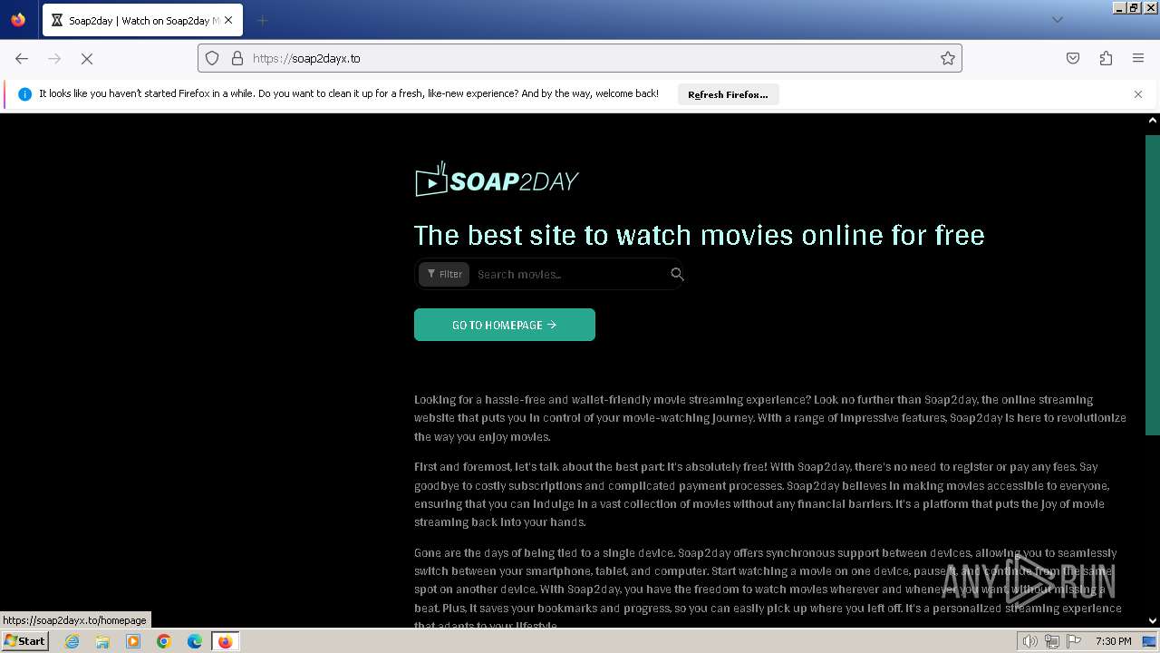Open a new tab with plus button
Viewport: 1160px width, 653px height.
click(262, 20)
